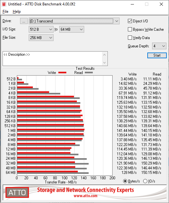Open the minimum I/O Size dropdown (512 B)
The image size is (169, 203).
point(41,29)
